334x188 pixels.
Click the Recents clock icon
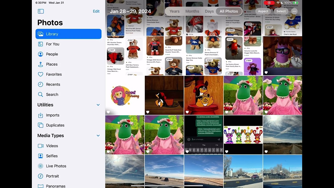(x=40, y=84)
